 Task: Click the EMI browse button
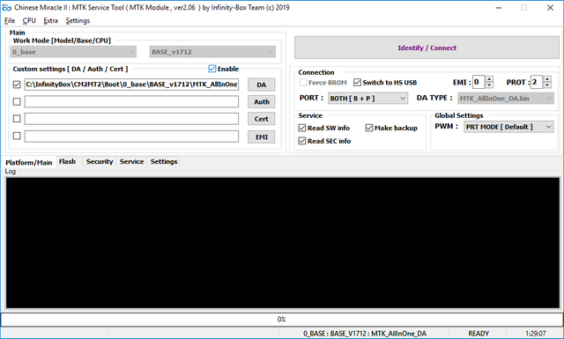[262, 137]
